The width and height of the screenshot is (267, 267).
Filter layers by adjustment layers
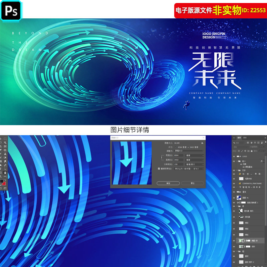pos(252,143)
